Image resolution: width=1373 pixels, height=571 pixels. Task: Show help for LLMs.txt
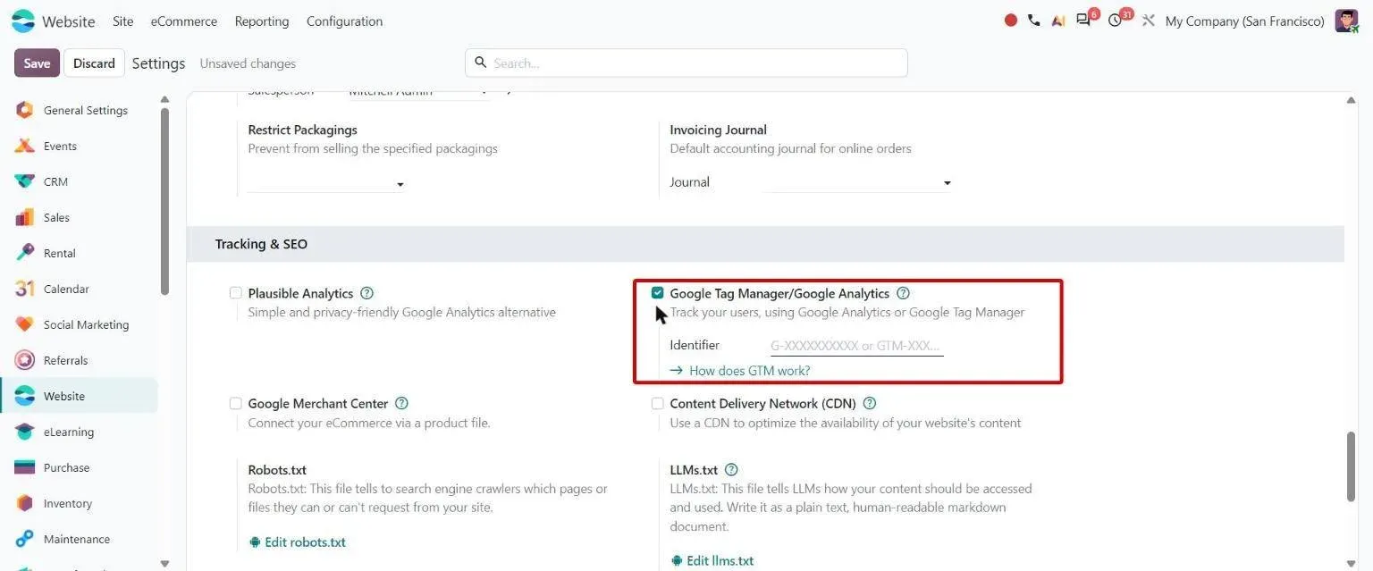(731, 469)
